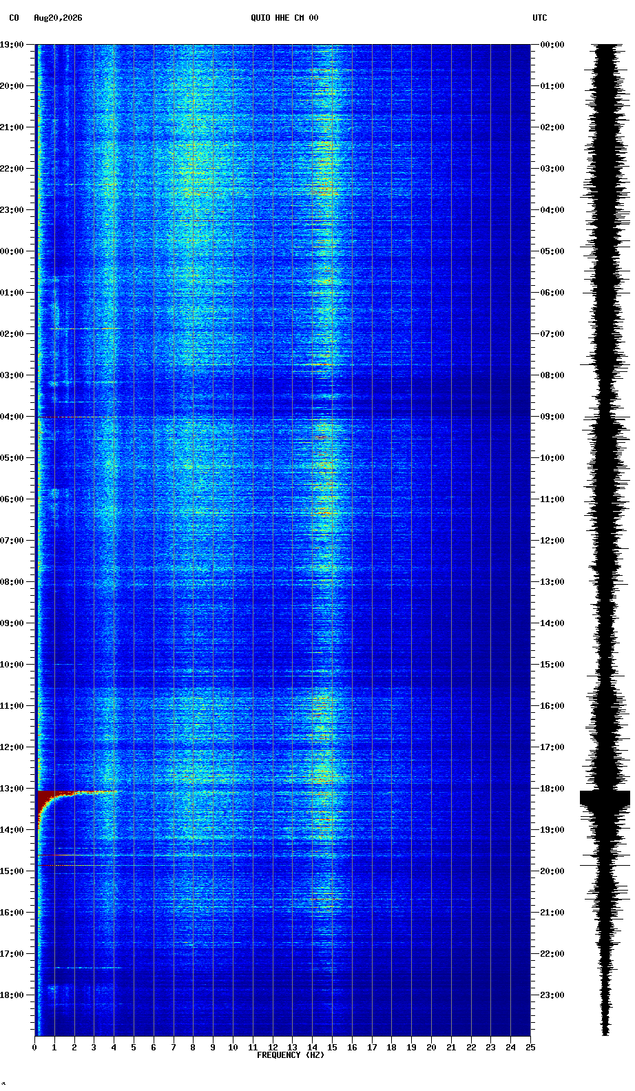Click the UTC time label '05:00'
This screenshot has height=1091, width=635.
(552, 251)
